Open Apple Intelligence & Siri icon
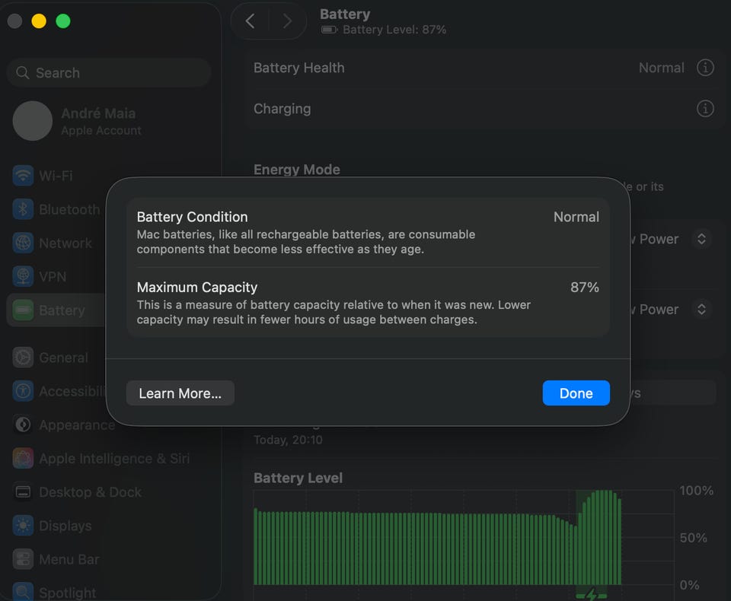Viewport: 731px width, 601px height. click(23, 459)
